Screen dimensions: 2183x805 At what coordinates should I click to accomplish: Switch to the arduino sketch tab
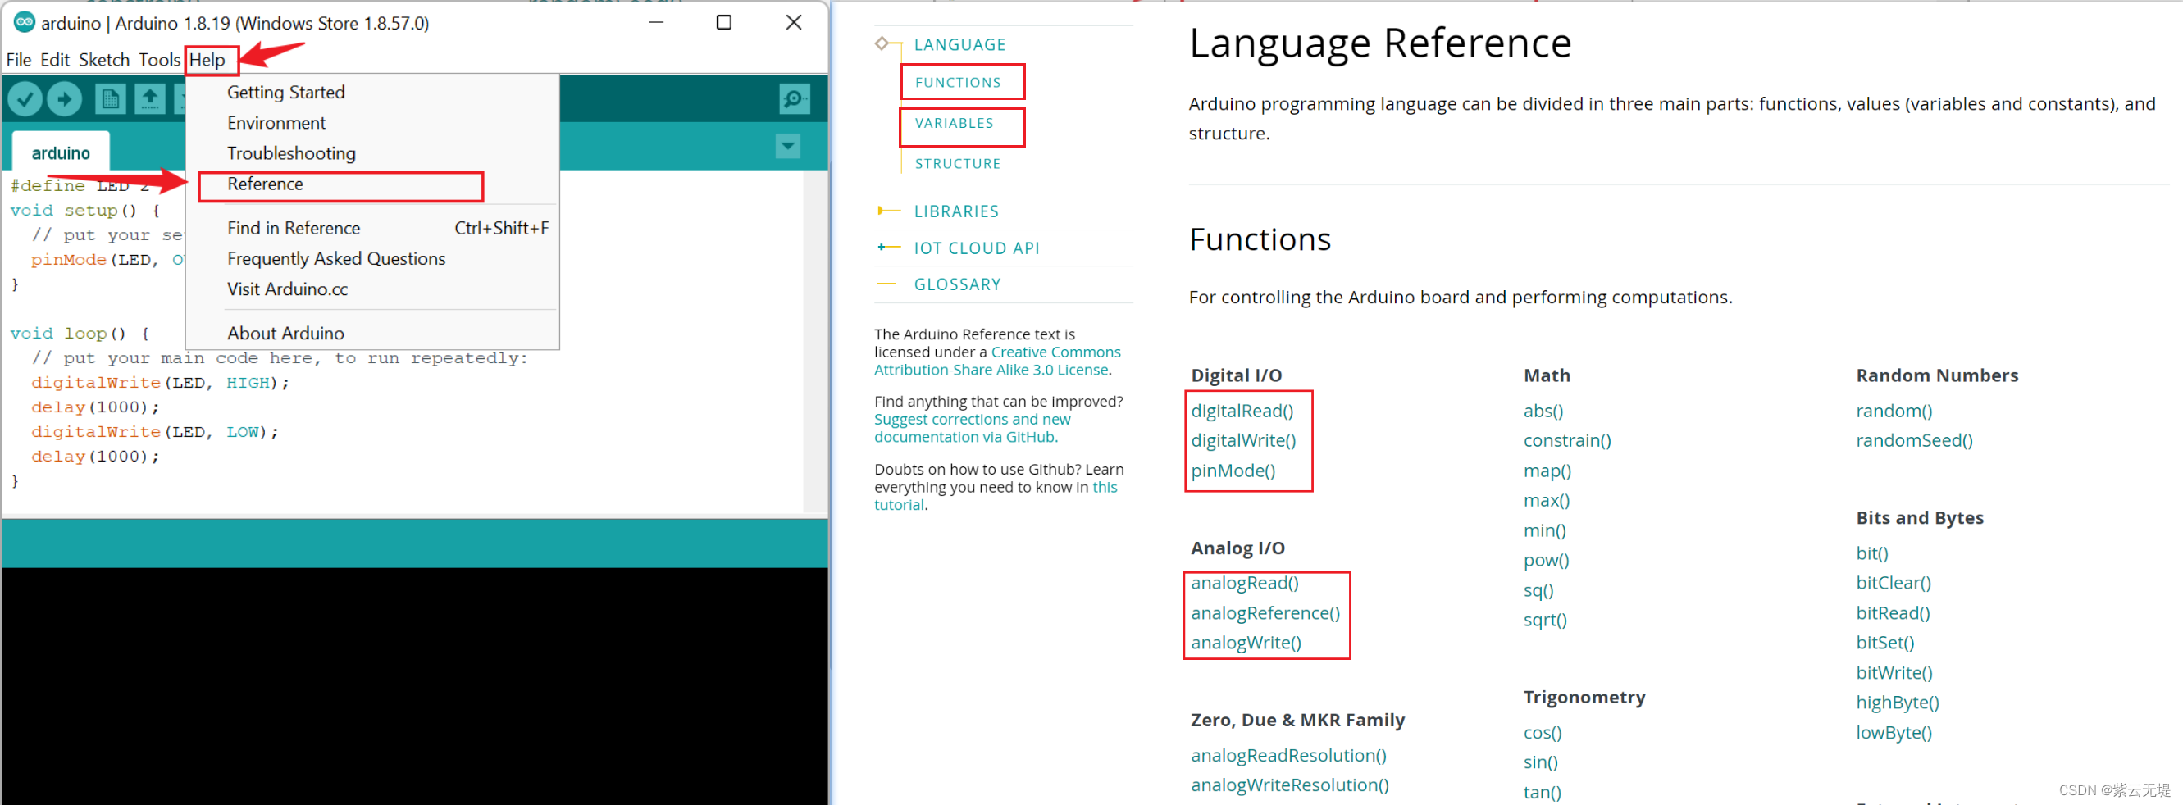(x=60, y=152)
